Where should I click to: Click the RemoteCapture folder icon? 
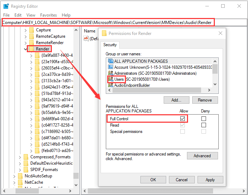pyautogui.click(x=32, y=36)
